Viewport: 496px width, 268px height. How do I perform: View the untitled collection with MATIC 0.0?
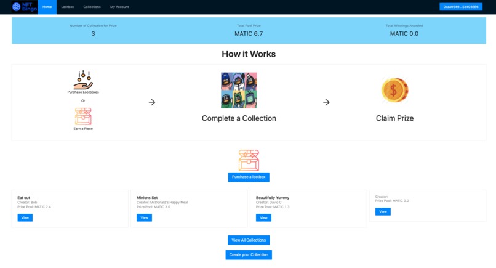tap(383, 211)
